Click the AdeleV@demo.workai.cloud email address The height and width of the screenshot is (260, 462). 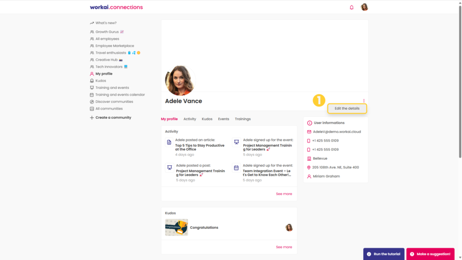pyautogui.click(x=337, y=132)
